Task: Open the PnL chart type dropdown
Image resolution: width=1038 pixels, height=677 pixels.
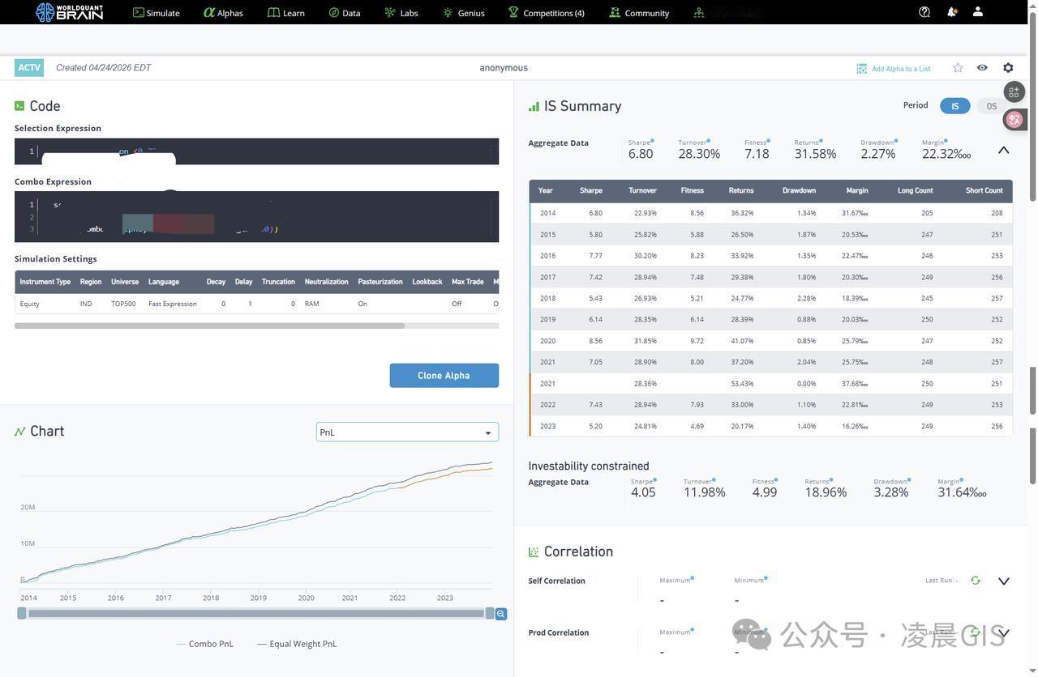Action: [x=407, y=432]
